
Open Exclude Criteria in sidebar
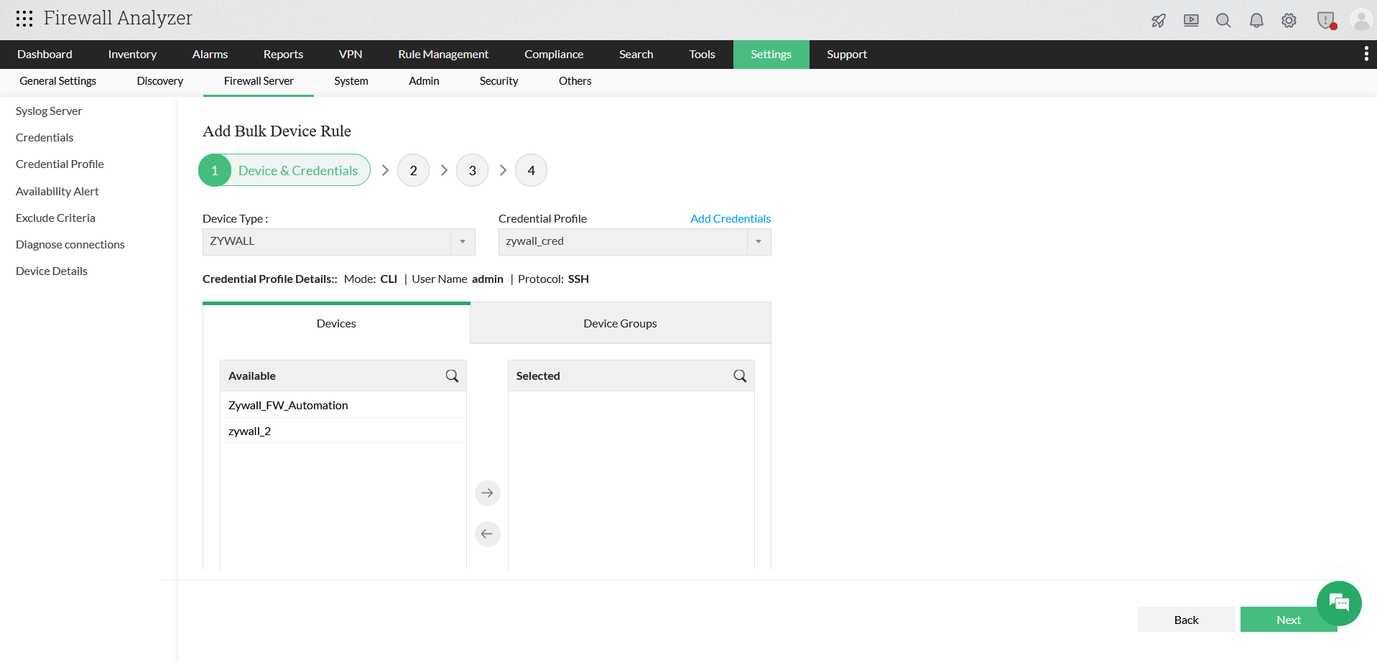coord(55,218)
